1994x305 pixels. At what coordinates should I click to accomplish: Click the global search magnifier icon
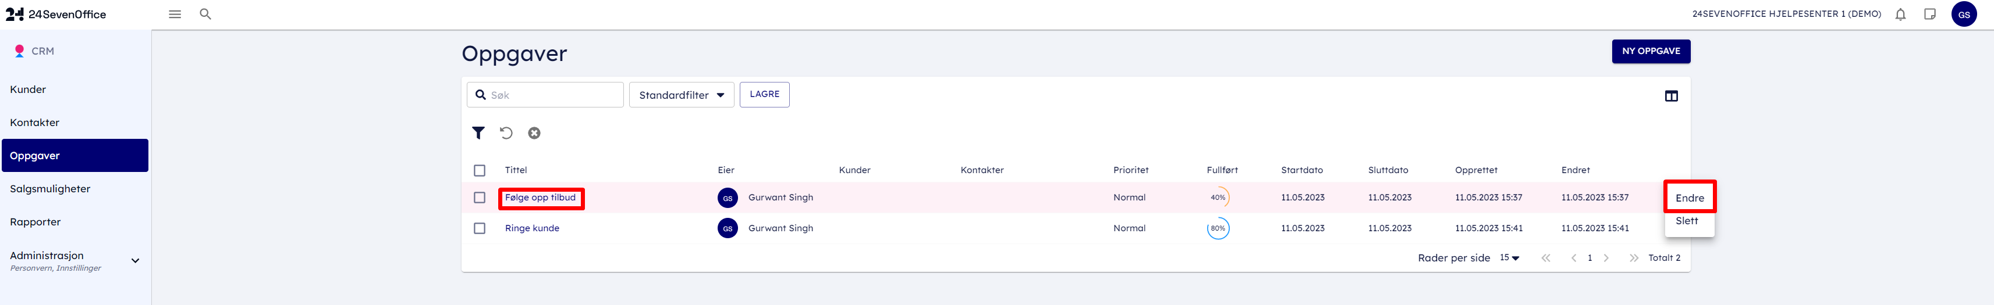pyautogui.click(x=205, y=15)
